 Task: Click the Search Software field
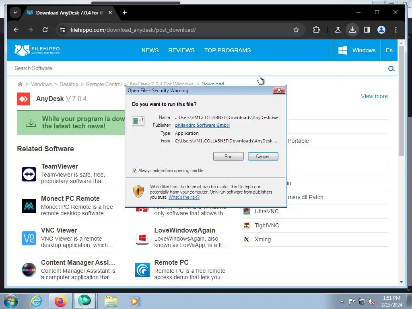pyautogui.click(x=197, y=68)
